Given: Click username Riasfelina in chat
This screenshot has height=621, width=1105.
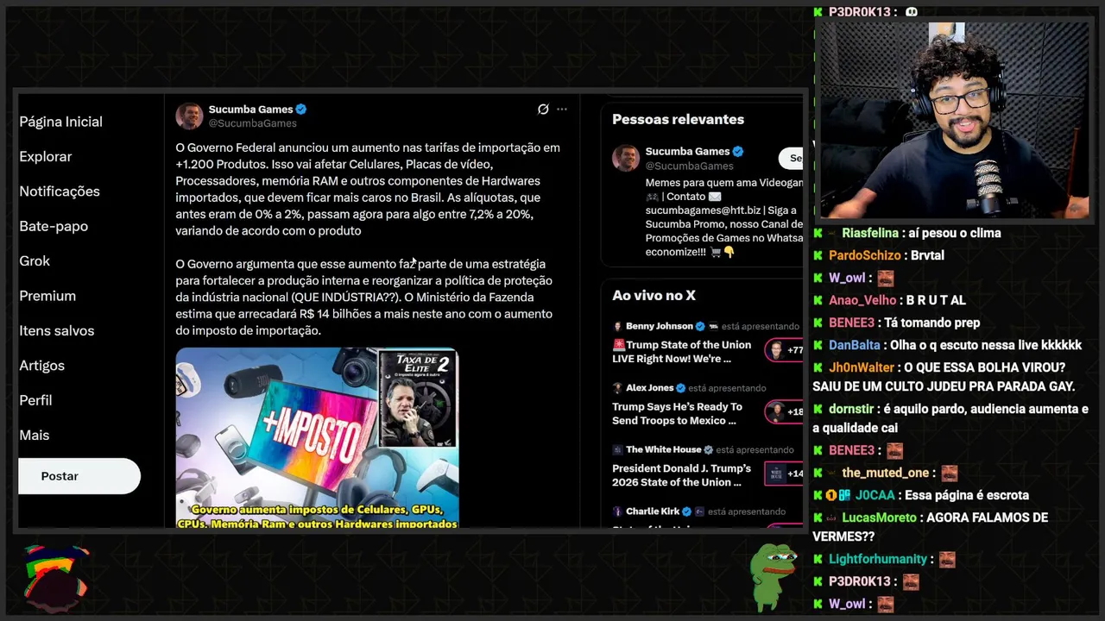Looking at the screenshot, I should pos(870,233).
